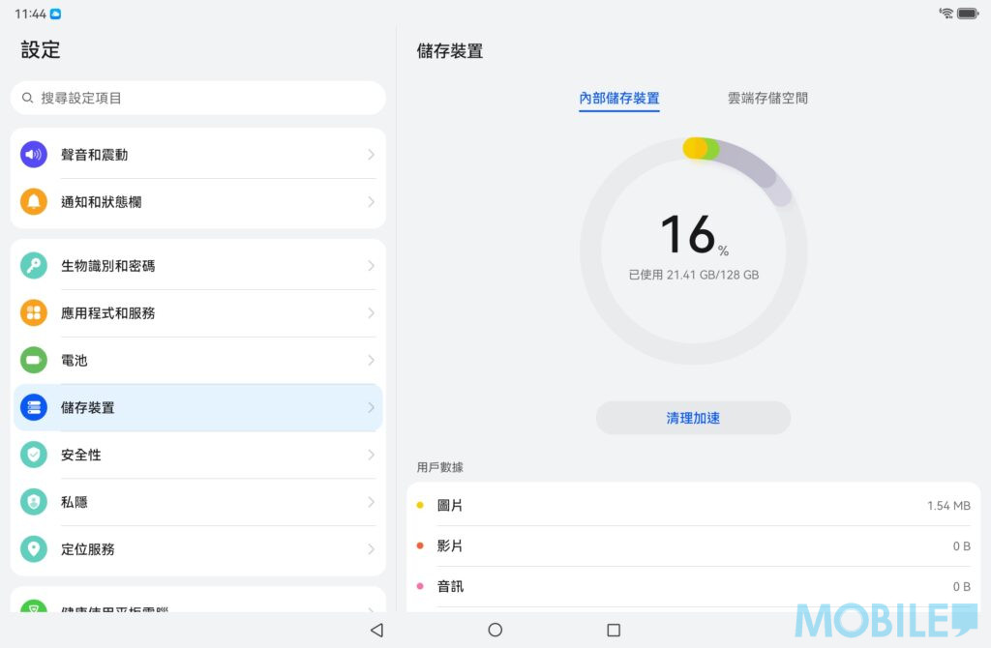Select the 內部儲存裝置 tab
Viewport: 991px width, 648px height.
click(619, 98)
